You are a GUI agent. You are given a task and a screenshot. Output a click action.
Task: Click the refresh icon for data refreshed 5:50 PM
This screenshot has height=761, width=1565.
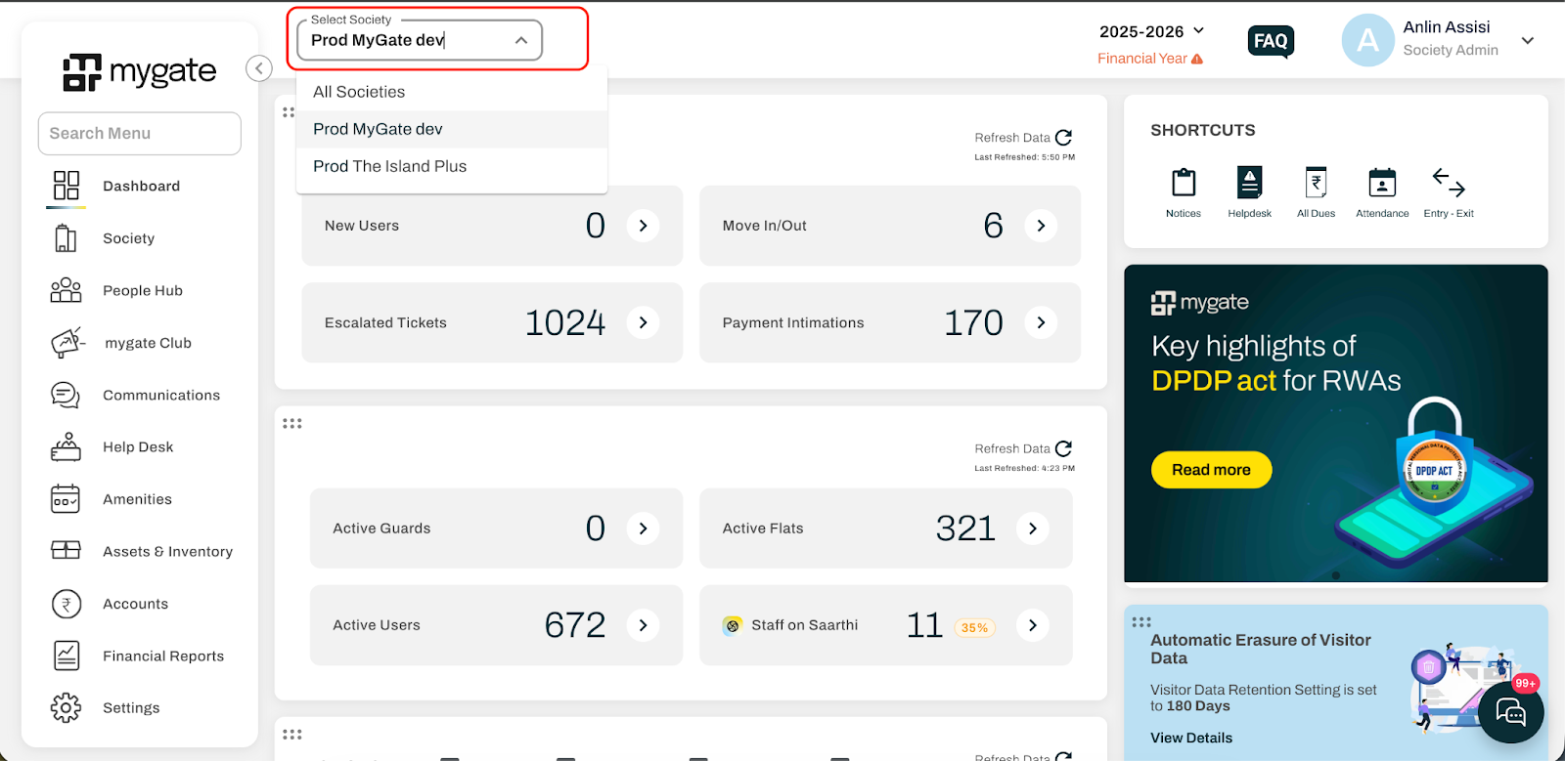tap(1064, 138)
